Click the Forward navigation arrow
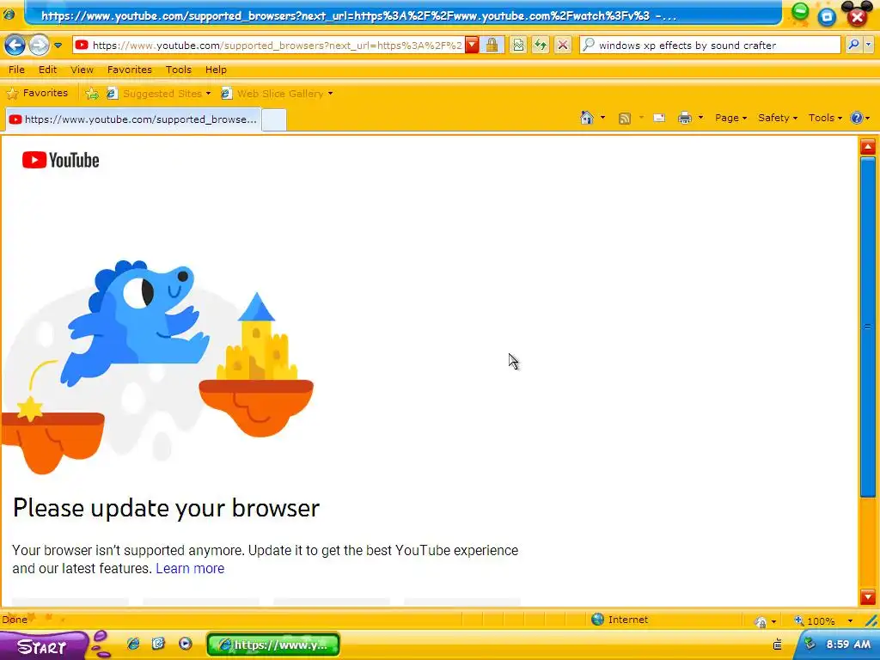Viewport: 880px width, 660px height. (x=39, y=45)
